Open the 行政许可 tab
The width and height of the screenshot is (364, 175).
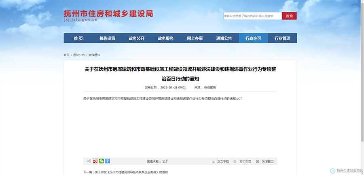coord(253,38)
